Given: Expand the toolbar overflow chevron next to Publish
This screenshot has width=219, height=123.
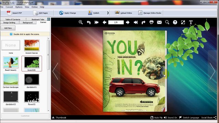Looking at the screenshot, I should 108,13.
